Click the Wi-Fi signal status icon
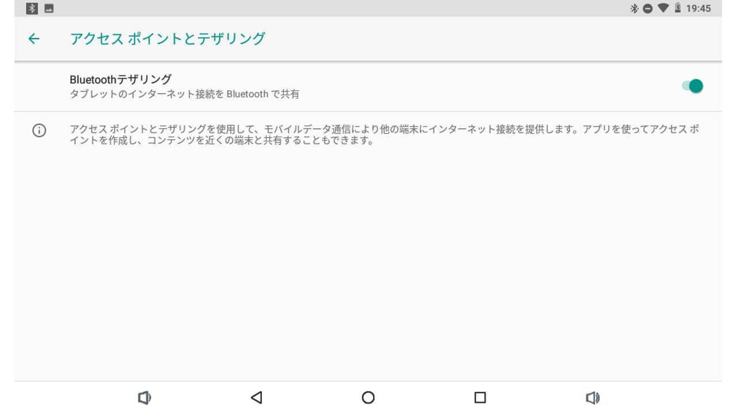Viewport: 737px width, 414px height. pyautogui.click(x=663, y=8)
